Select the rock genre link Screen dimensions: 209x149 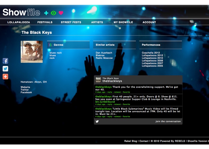(52, 58)
